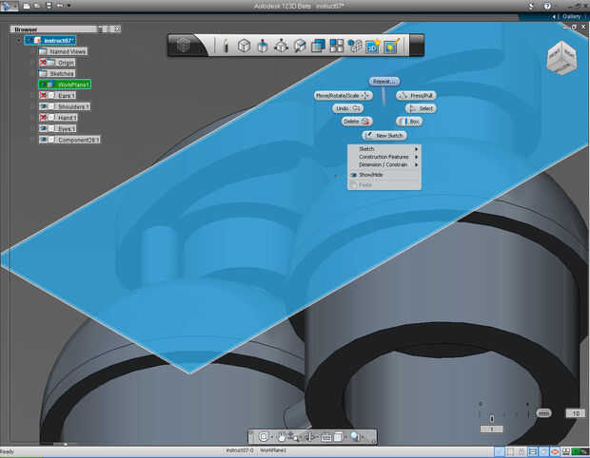Select the Sketches folder in Browser
Image resolution: width=590 pixels, height=458 pixels.
[57, 73]
